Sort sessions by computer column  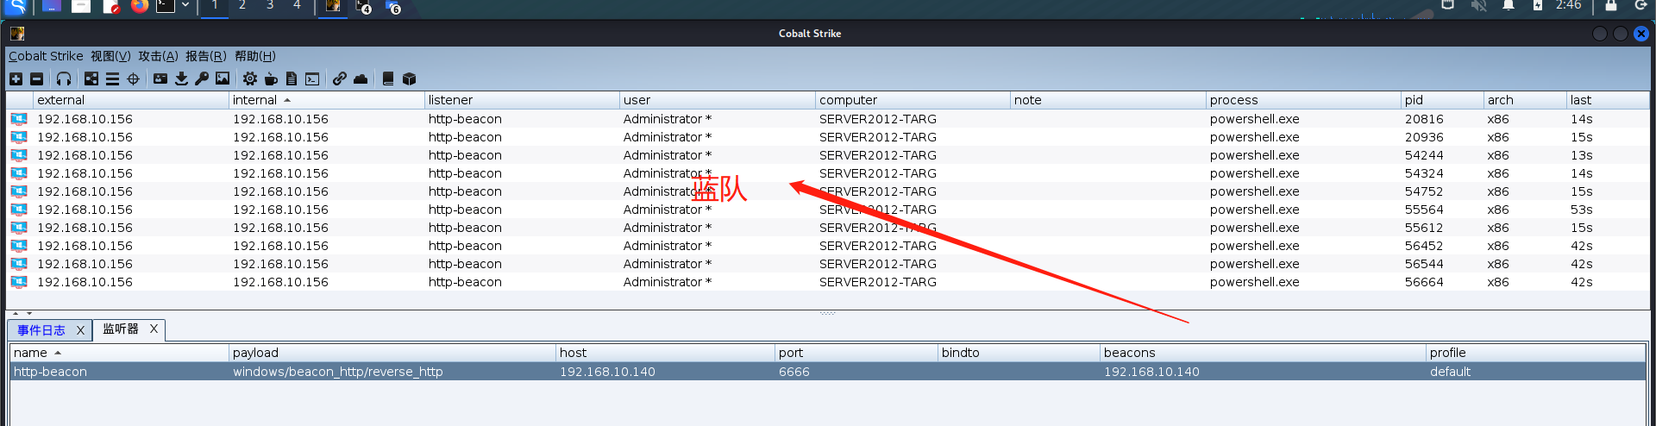click(913, 100)
